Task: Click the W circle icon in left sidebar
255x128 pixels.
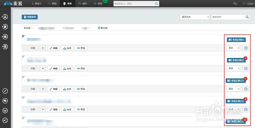Action: pyautogui.click(x=5, y=111)
